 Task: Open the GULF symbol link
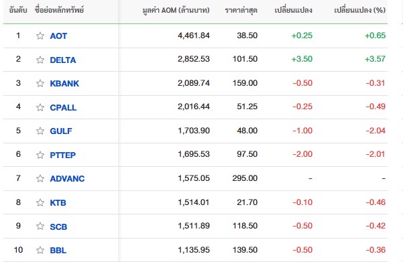tap(61, 131)
